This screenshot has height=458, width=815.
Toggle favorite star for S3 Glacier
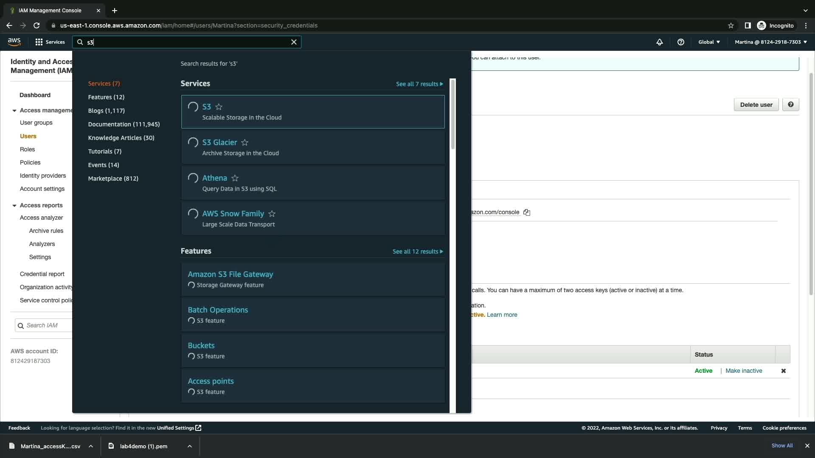click(x=244, y=142)
